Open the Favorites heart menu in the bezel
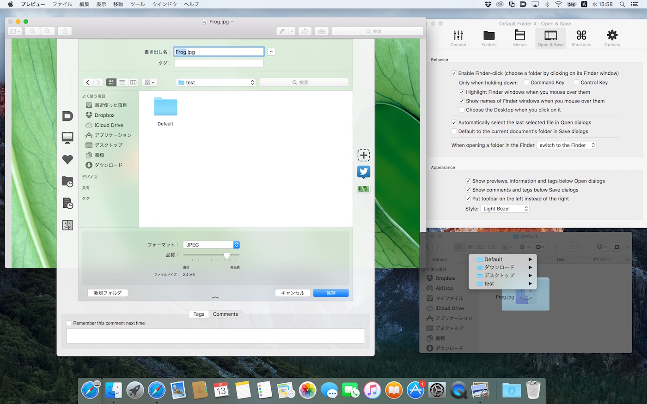Screen dimensions: 647x404 click(x=67, y=159)
